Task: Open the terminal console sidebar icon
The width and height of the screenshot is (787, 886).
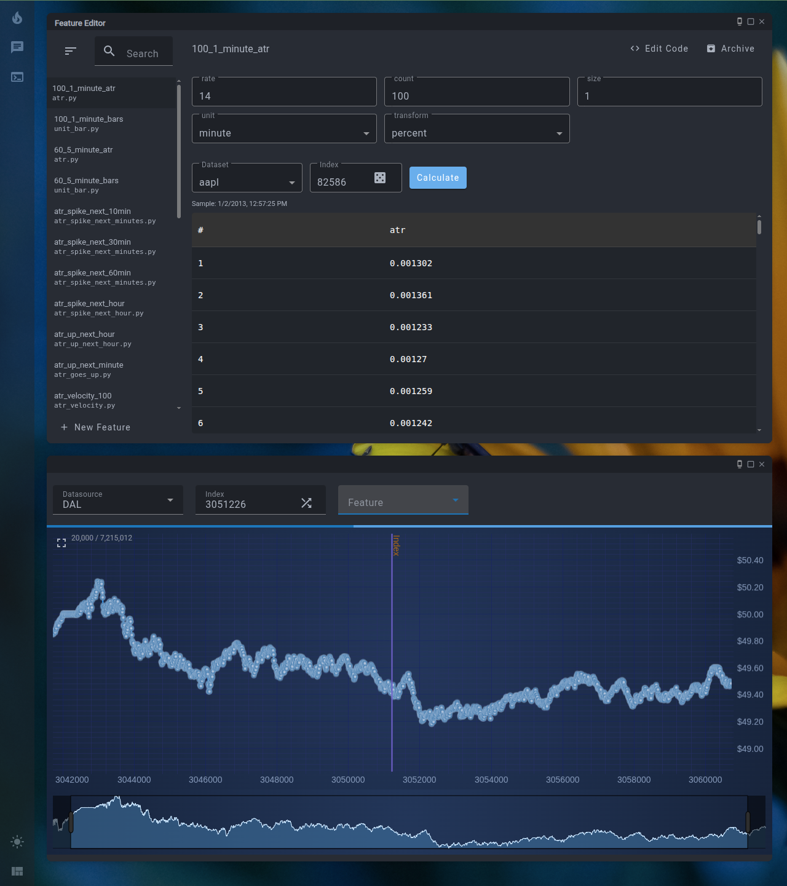Action: [17, 77]
